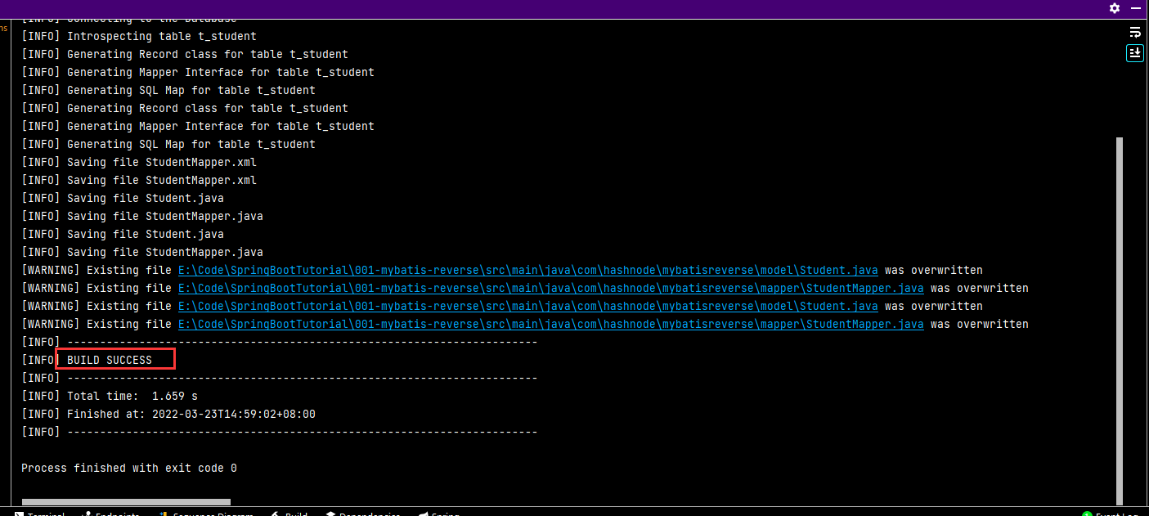Viewport: 1149px width, 516px height.
Task: Click 'Process finished with exit code 0'
Action: tap(129, 468)
